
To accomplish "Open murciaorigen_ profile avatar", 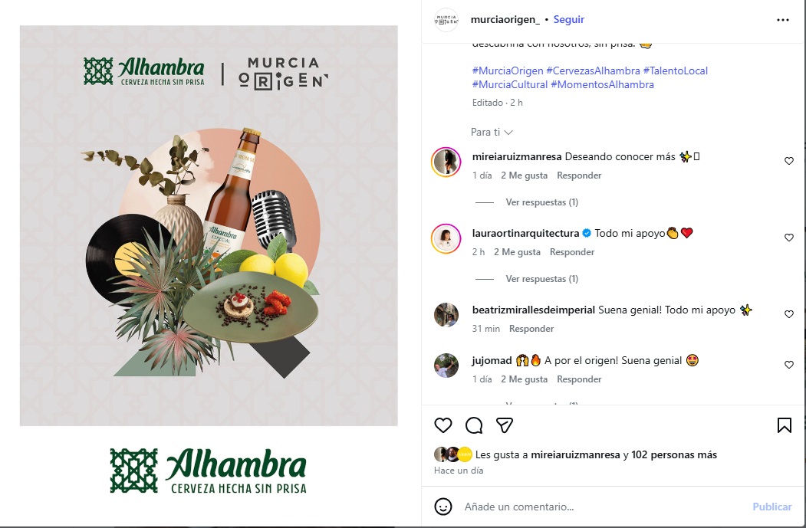I will pyautogui.click(x=446, y=19).
